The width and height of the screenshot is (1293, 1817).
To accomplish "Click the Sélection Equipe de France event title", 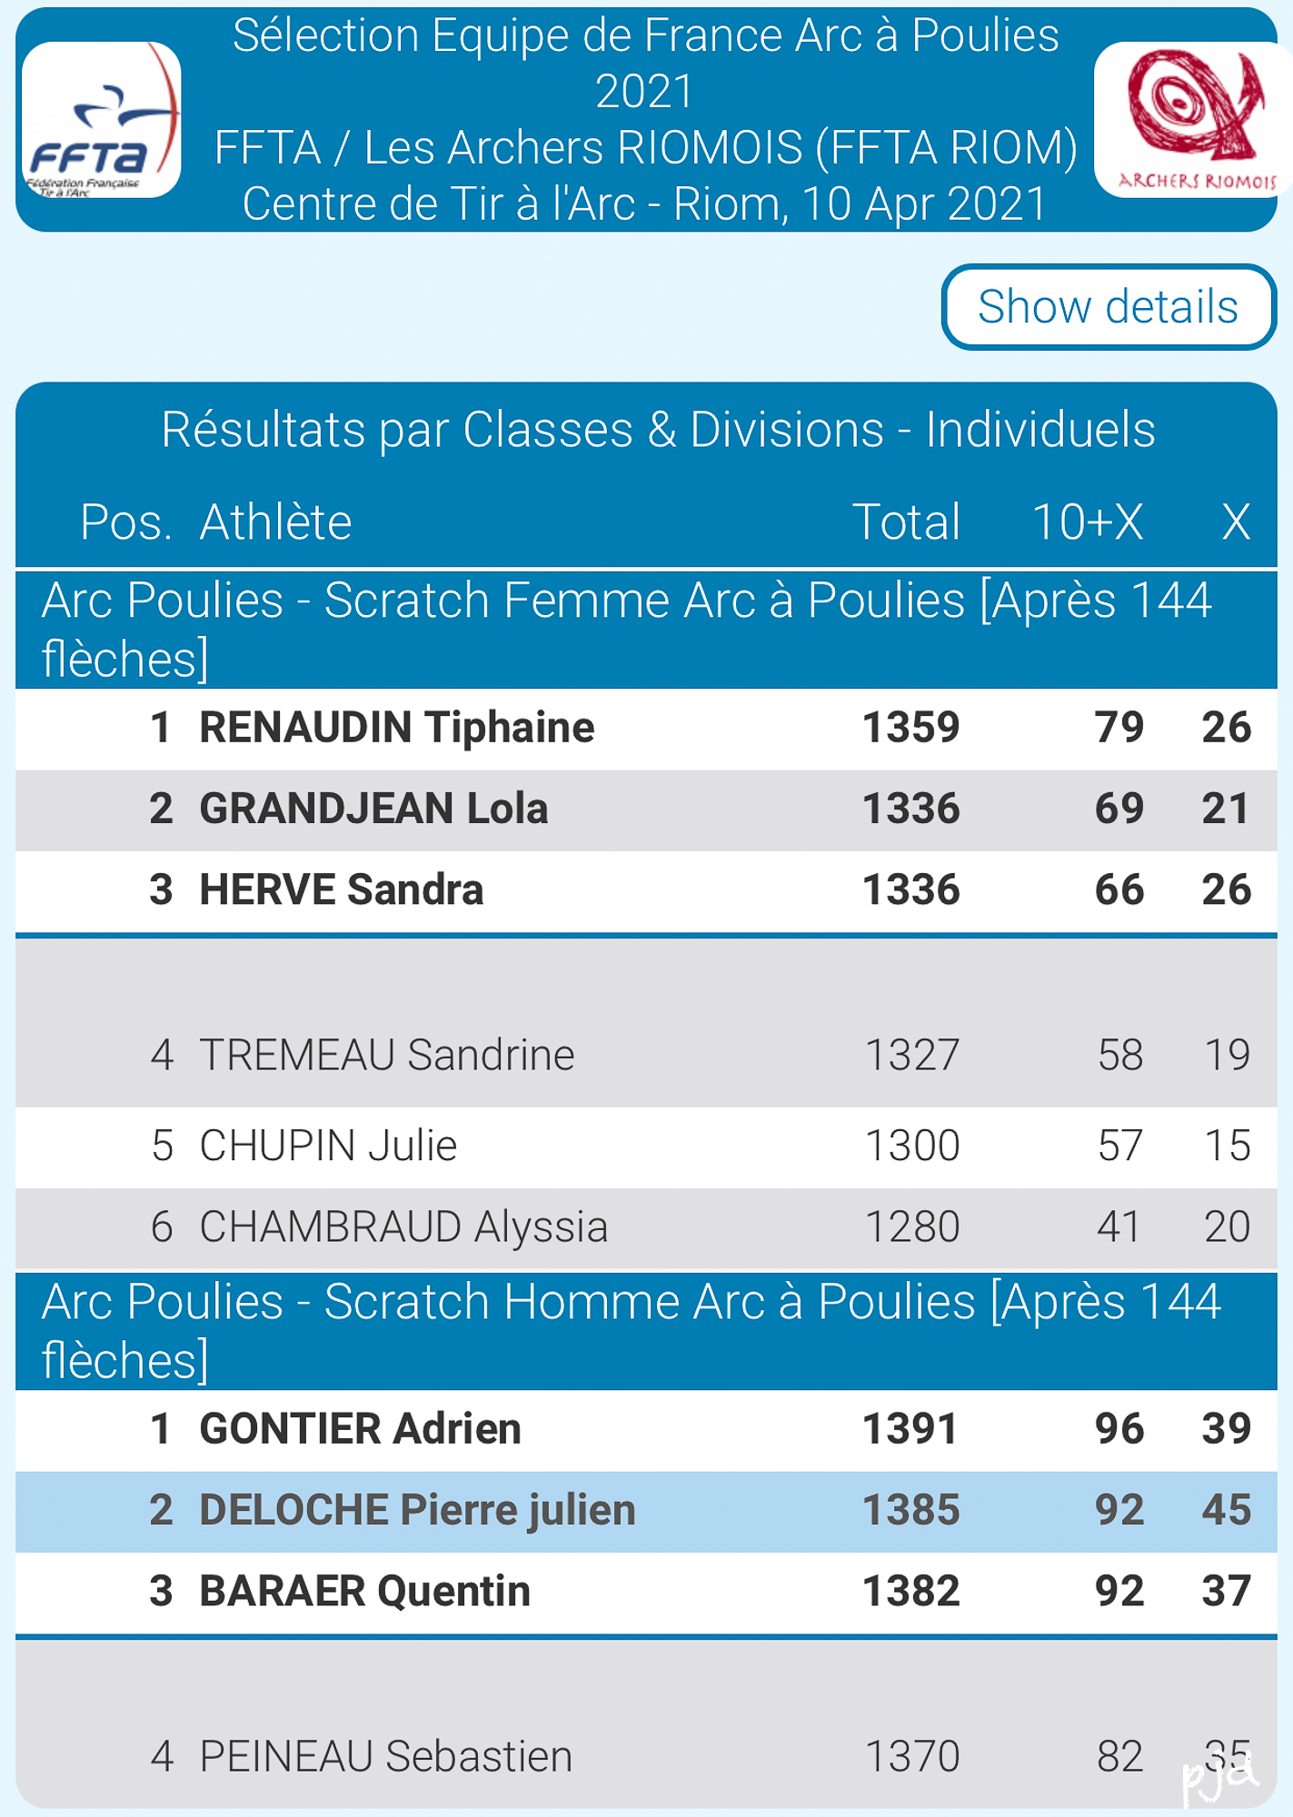I will pyautogui.click(x=645, y=64).
